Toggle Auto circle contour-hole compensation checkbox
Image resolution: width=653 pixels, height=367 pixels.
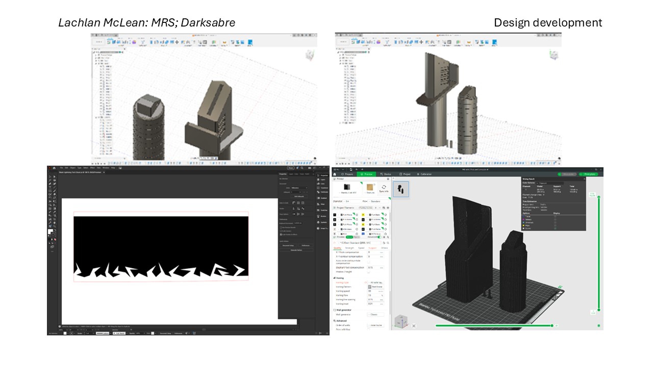pyautogui.click(x=369, y=261)
